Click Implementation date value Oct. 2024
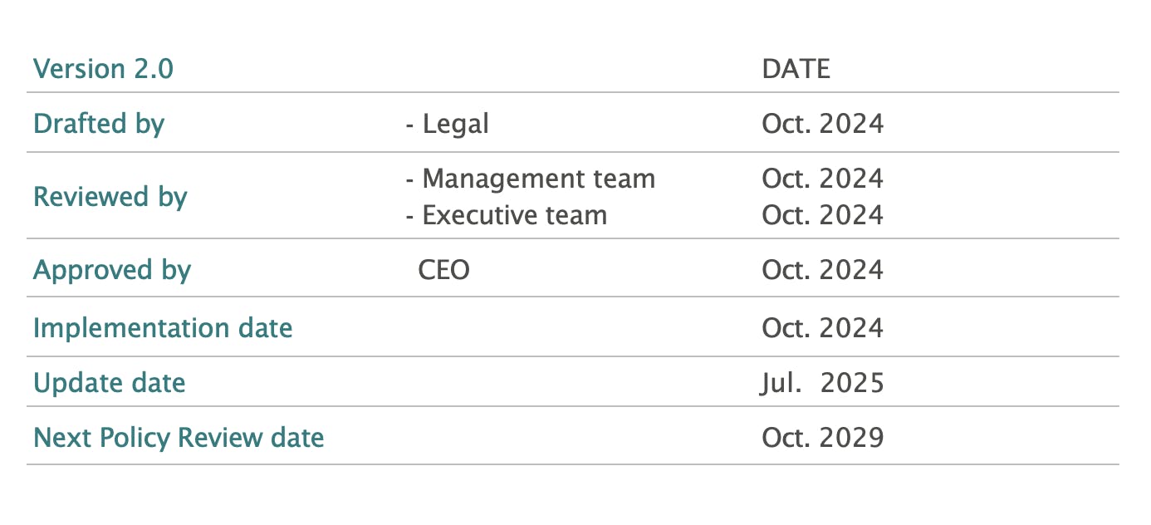 point(823,327)
